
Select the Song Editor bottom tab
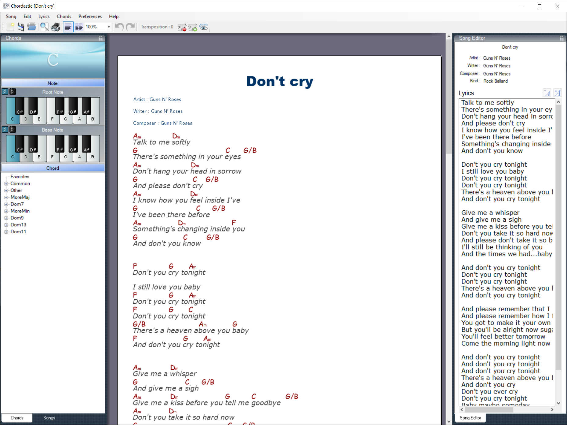(470, 418)
